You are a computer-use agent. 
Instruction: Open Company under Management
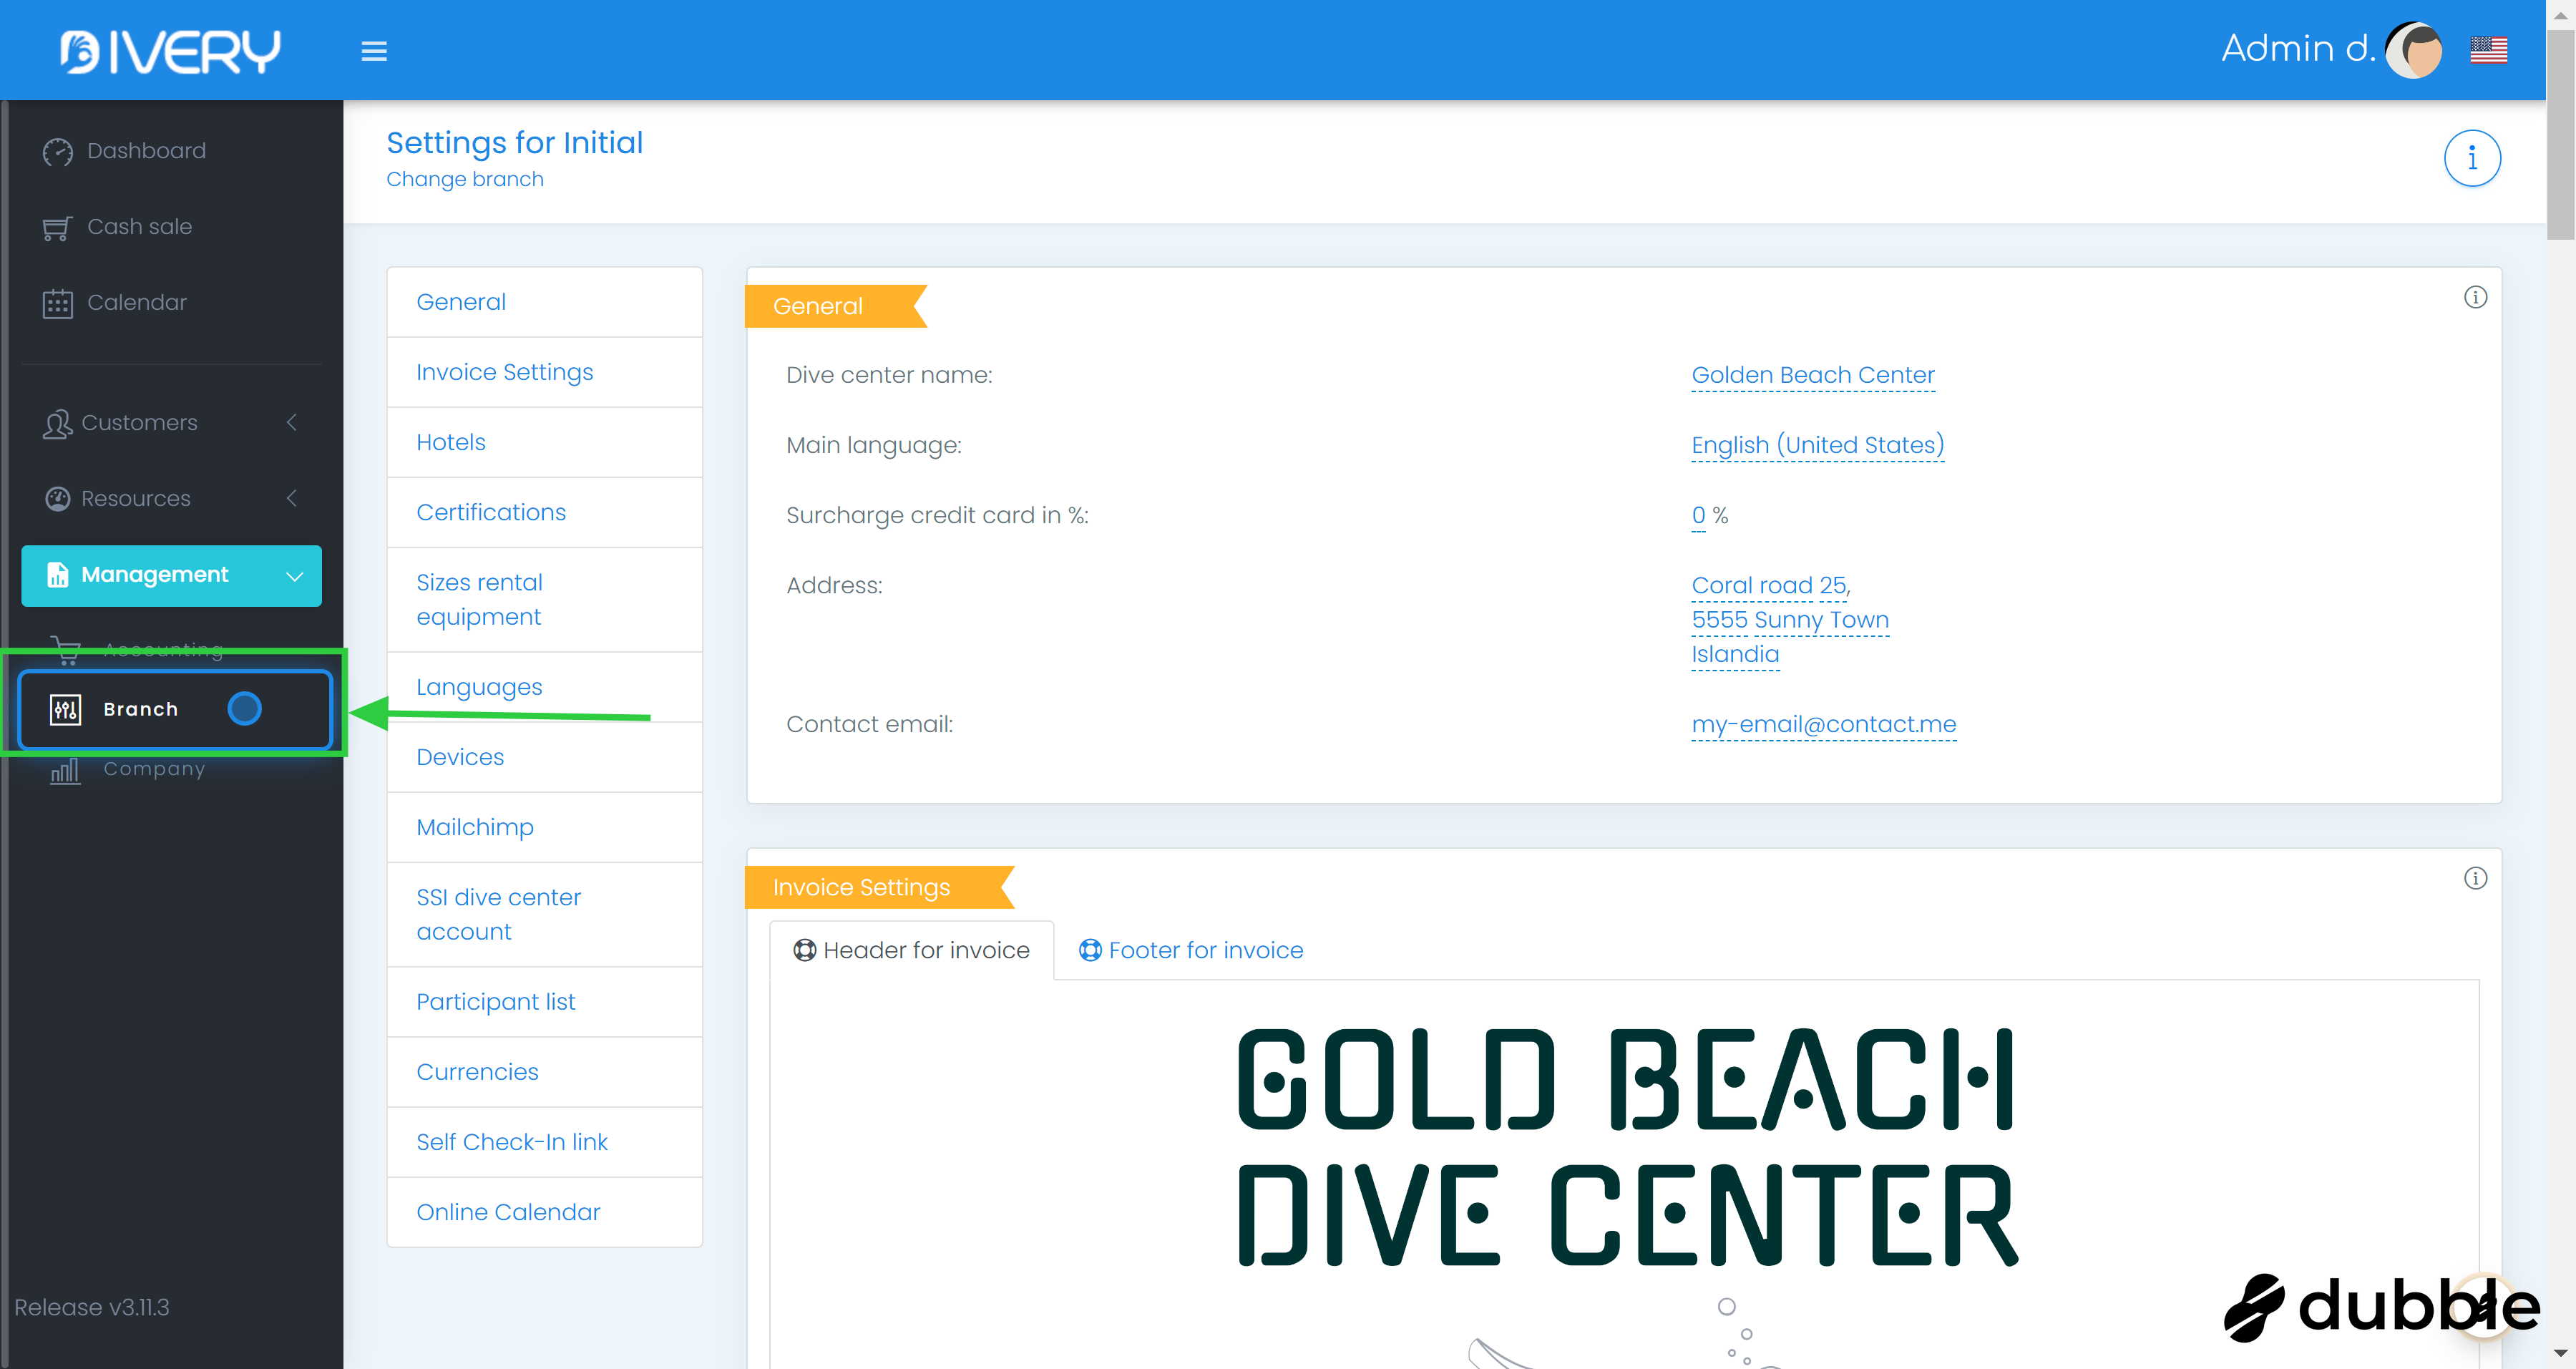coord(153,769)
